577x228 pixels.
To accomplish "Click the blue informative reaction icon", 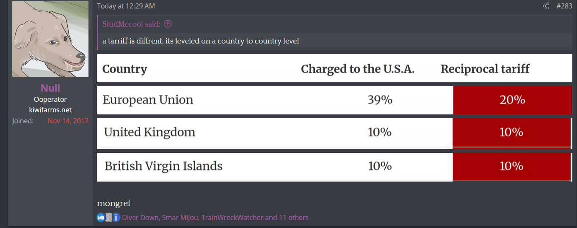I will pos(116,217).
